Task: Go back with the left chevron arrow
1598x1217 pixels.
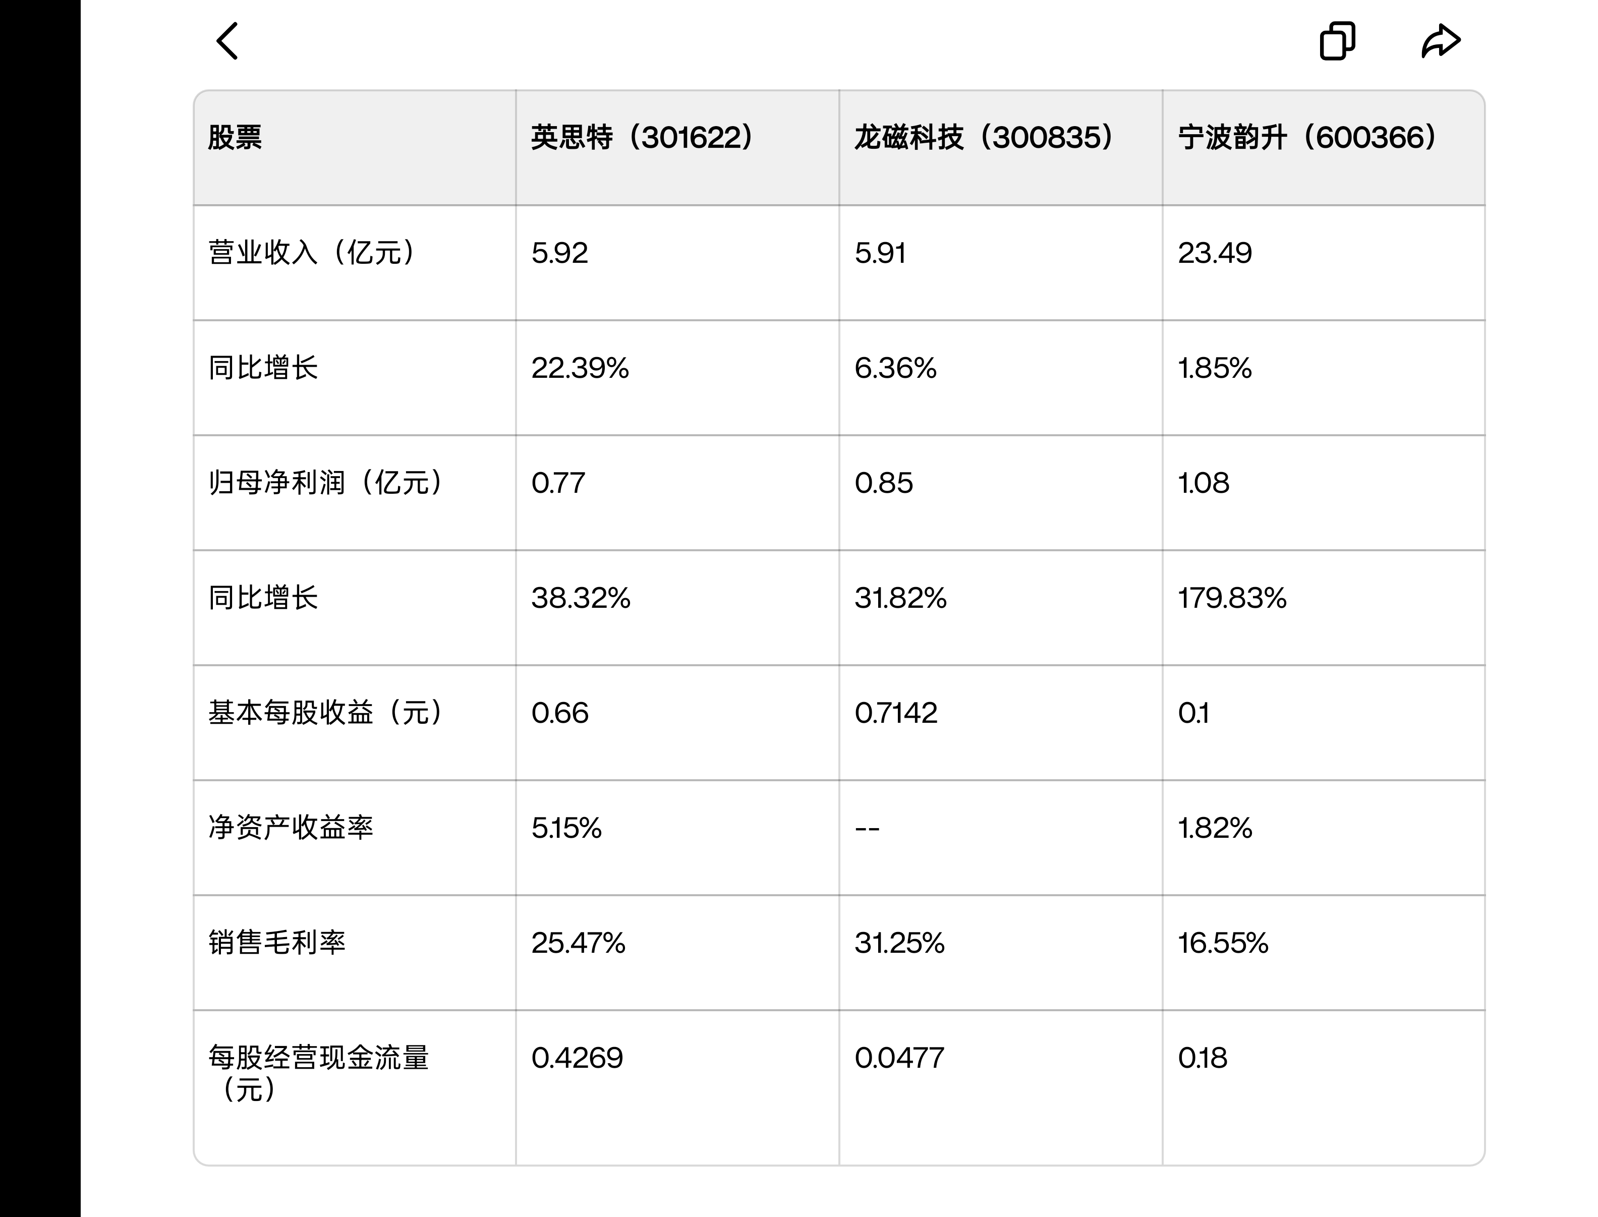Action: [227, 40]
